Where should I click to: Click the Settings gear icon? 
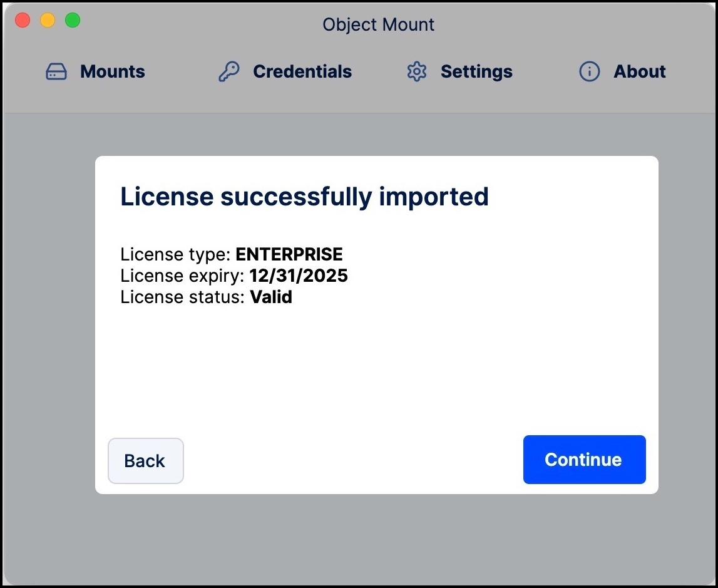pyautogui.click(x=416, y=72)
